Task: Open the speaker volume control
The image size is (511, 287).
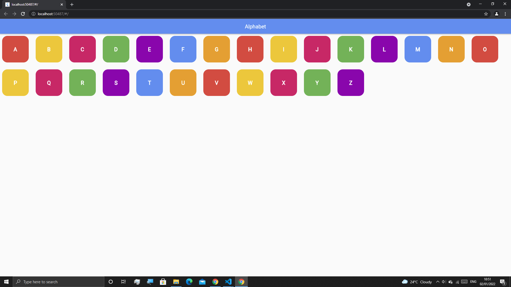Action: pos(444,282)
